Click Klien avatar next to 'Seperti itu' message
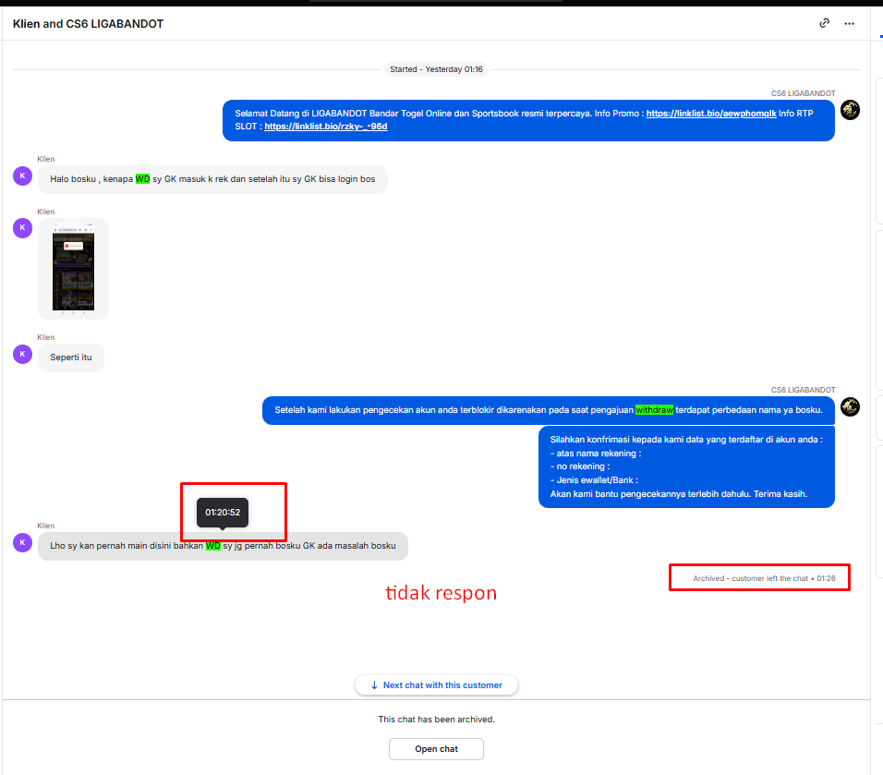The image size is (883, 775). pyautogui.click(x=22, y=355)
